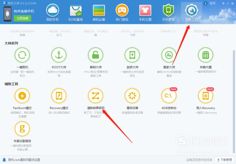Launch 一键刷机 refresh icon
Screen dimensions: 236x164
pos(22,55)
